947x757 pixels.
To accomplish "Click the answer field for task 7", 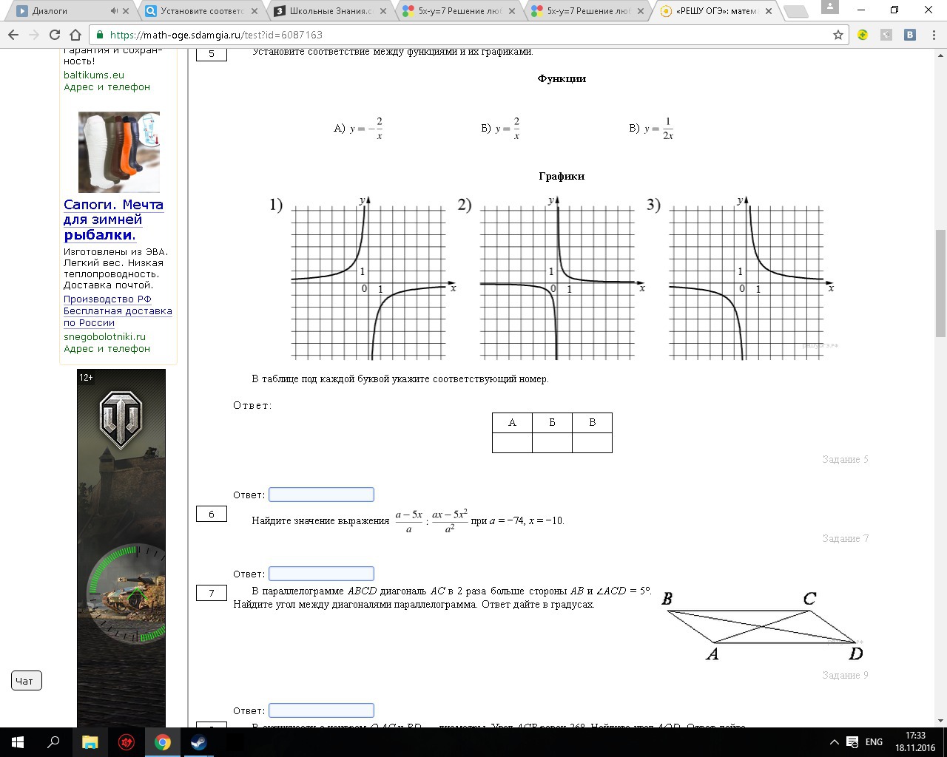I will pyautogui.click(x=321, y=710).
